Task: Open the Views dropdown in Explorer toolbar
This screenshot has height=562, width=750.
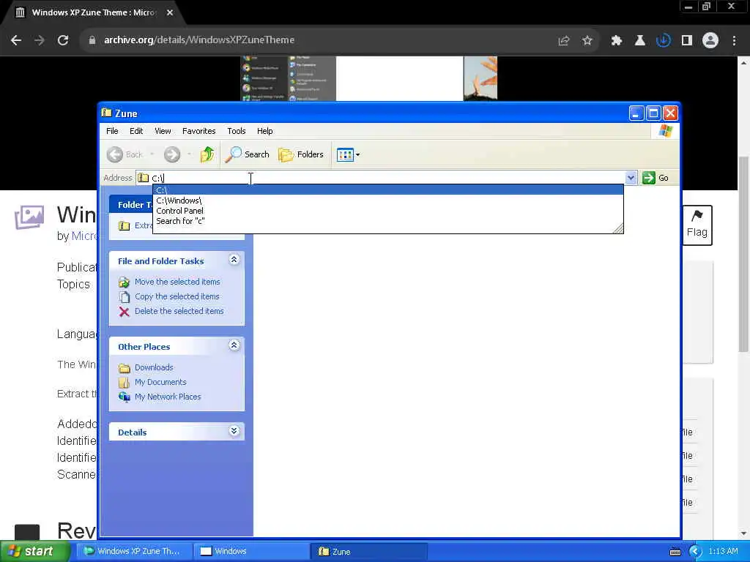Action: tap(348, 154)
